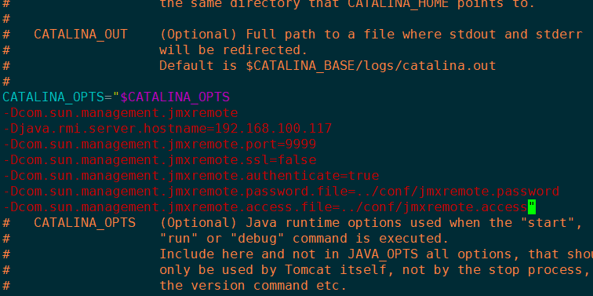Place cursor on CATALINA_OPTS variable assignment

[x=53, y=97]
